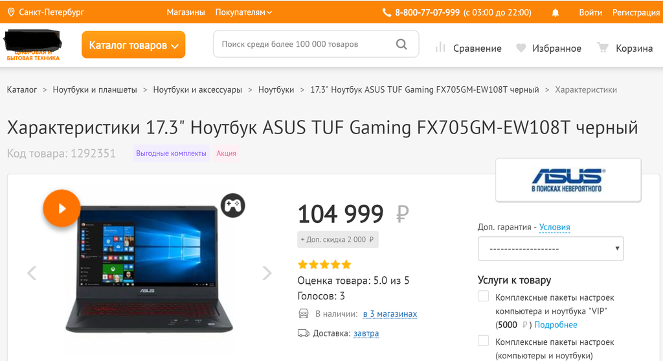Show previous product image with left arrow
This screenshot has height=361, width=663.
pos(32,273)
